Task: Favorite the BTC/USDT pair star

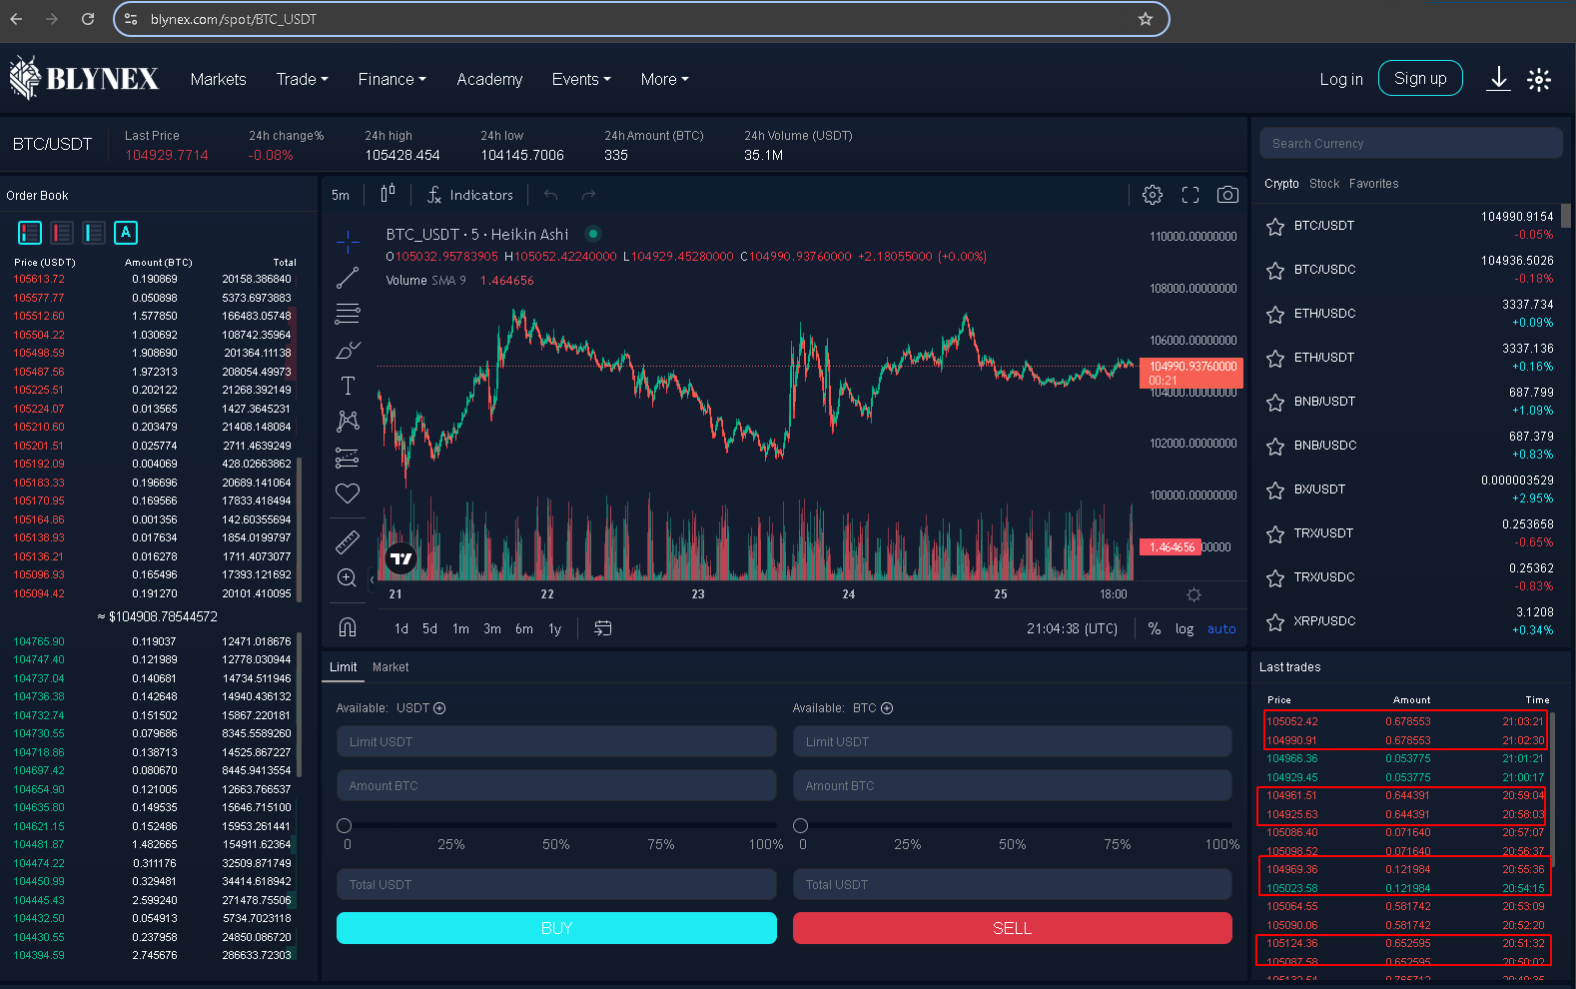Action: coord(1275,227)
